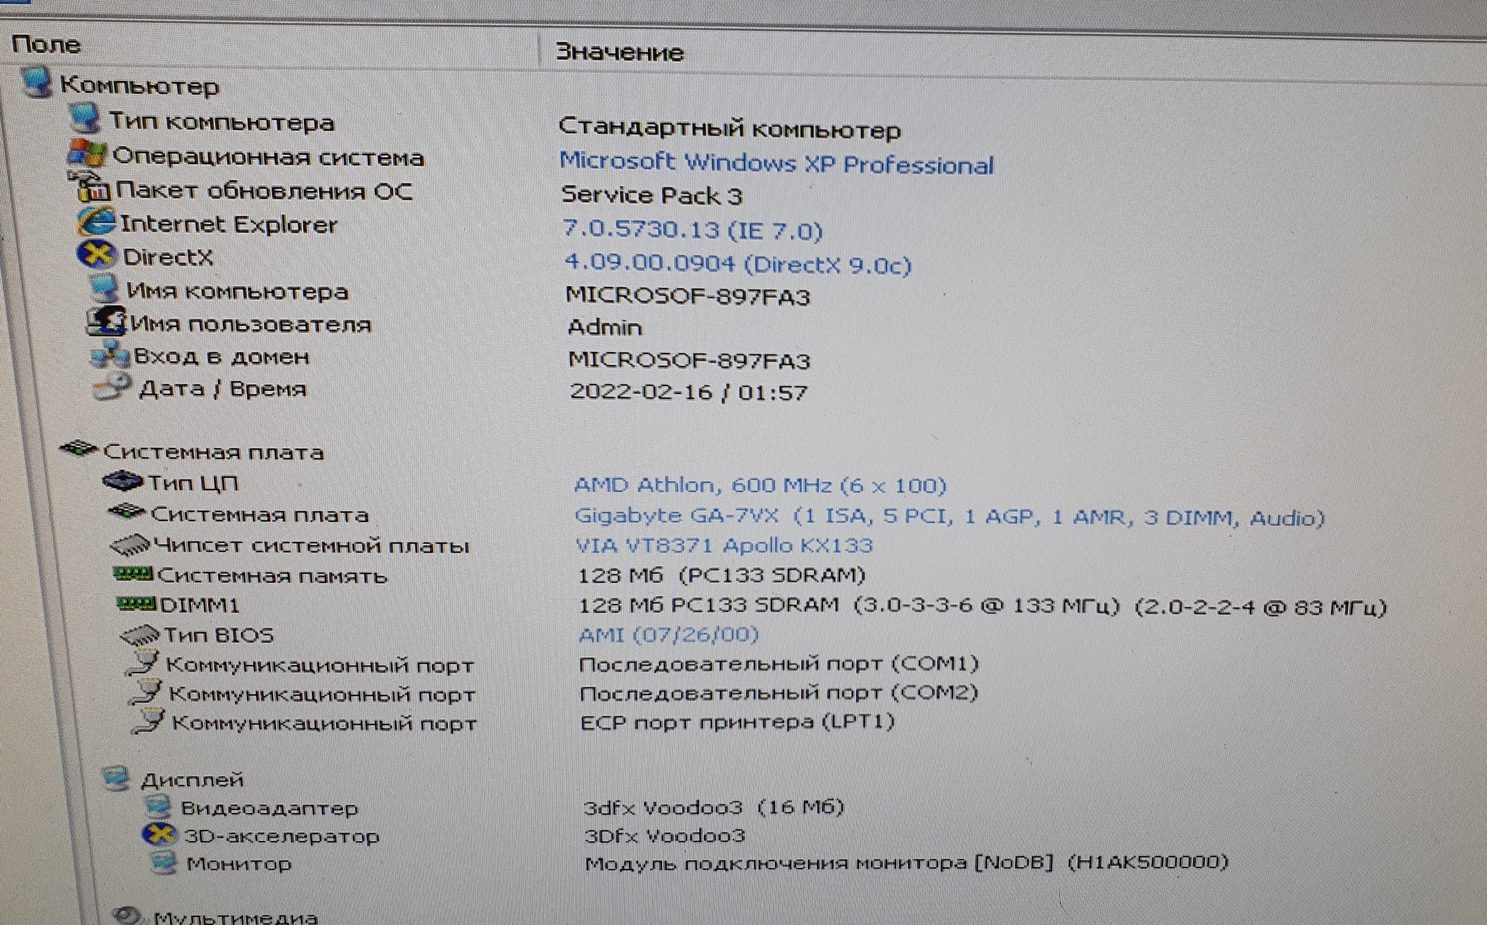Click the Монитор row icon

[x=163, y=863]
